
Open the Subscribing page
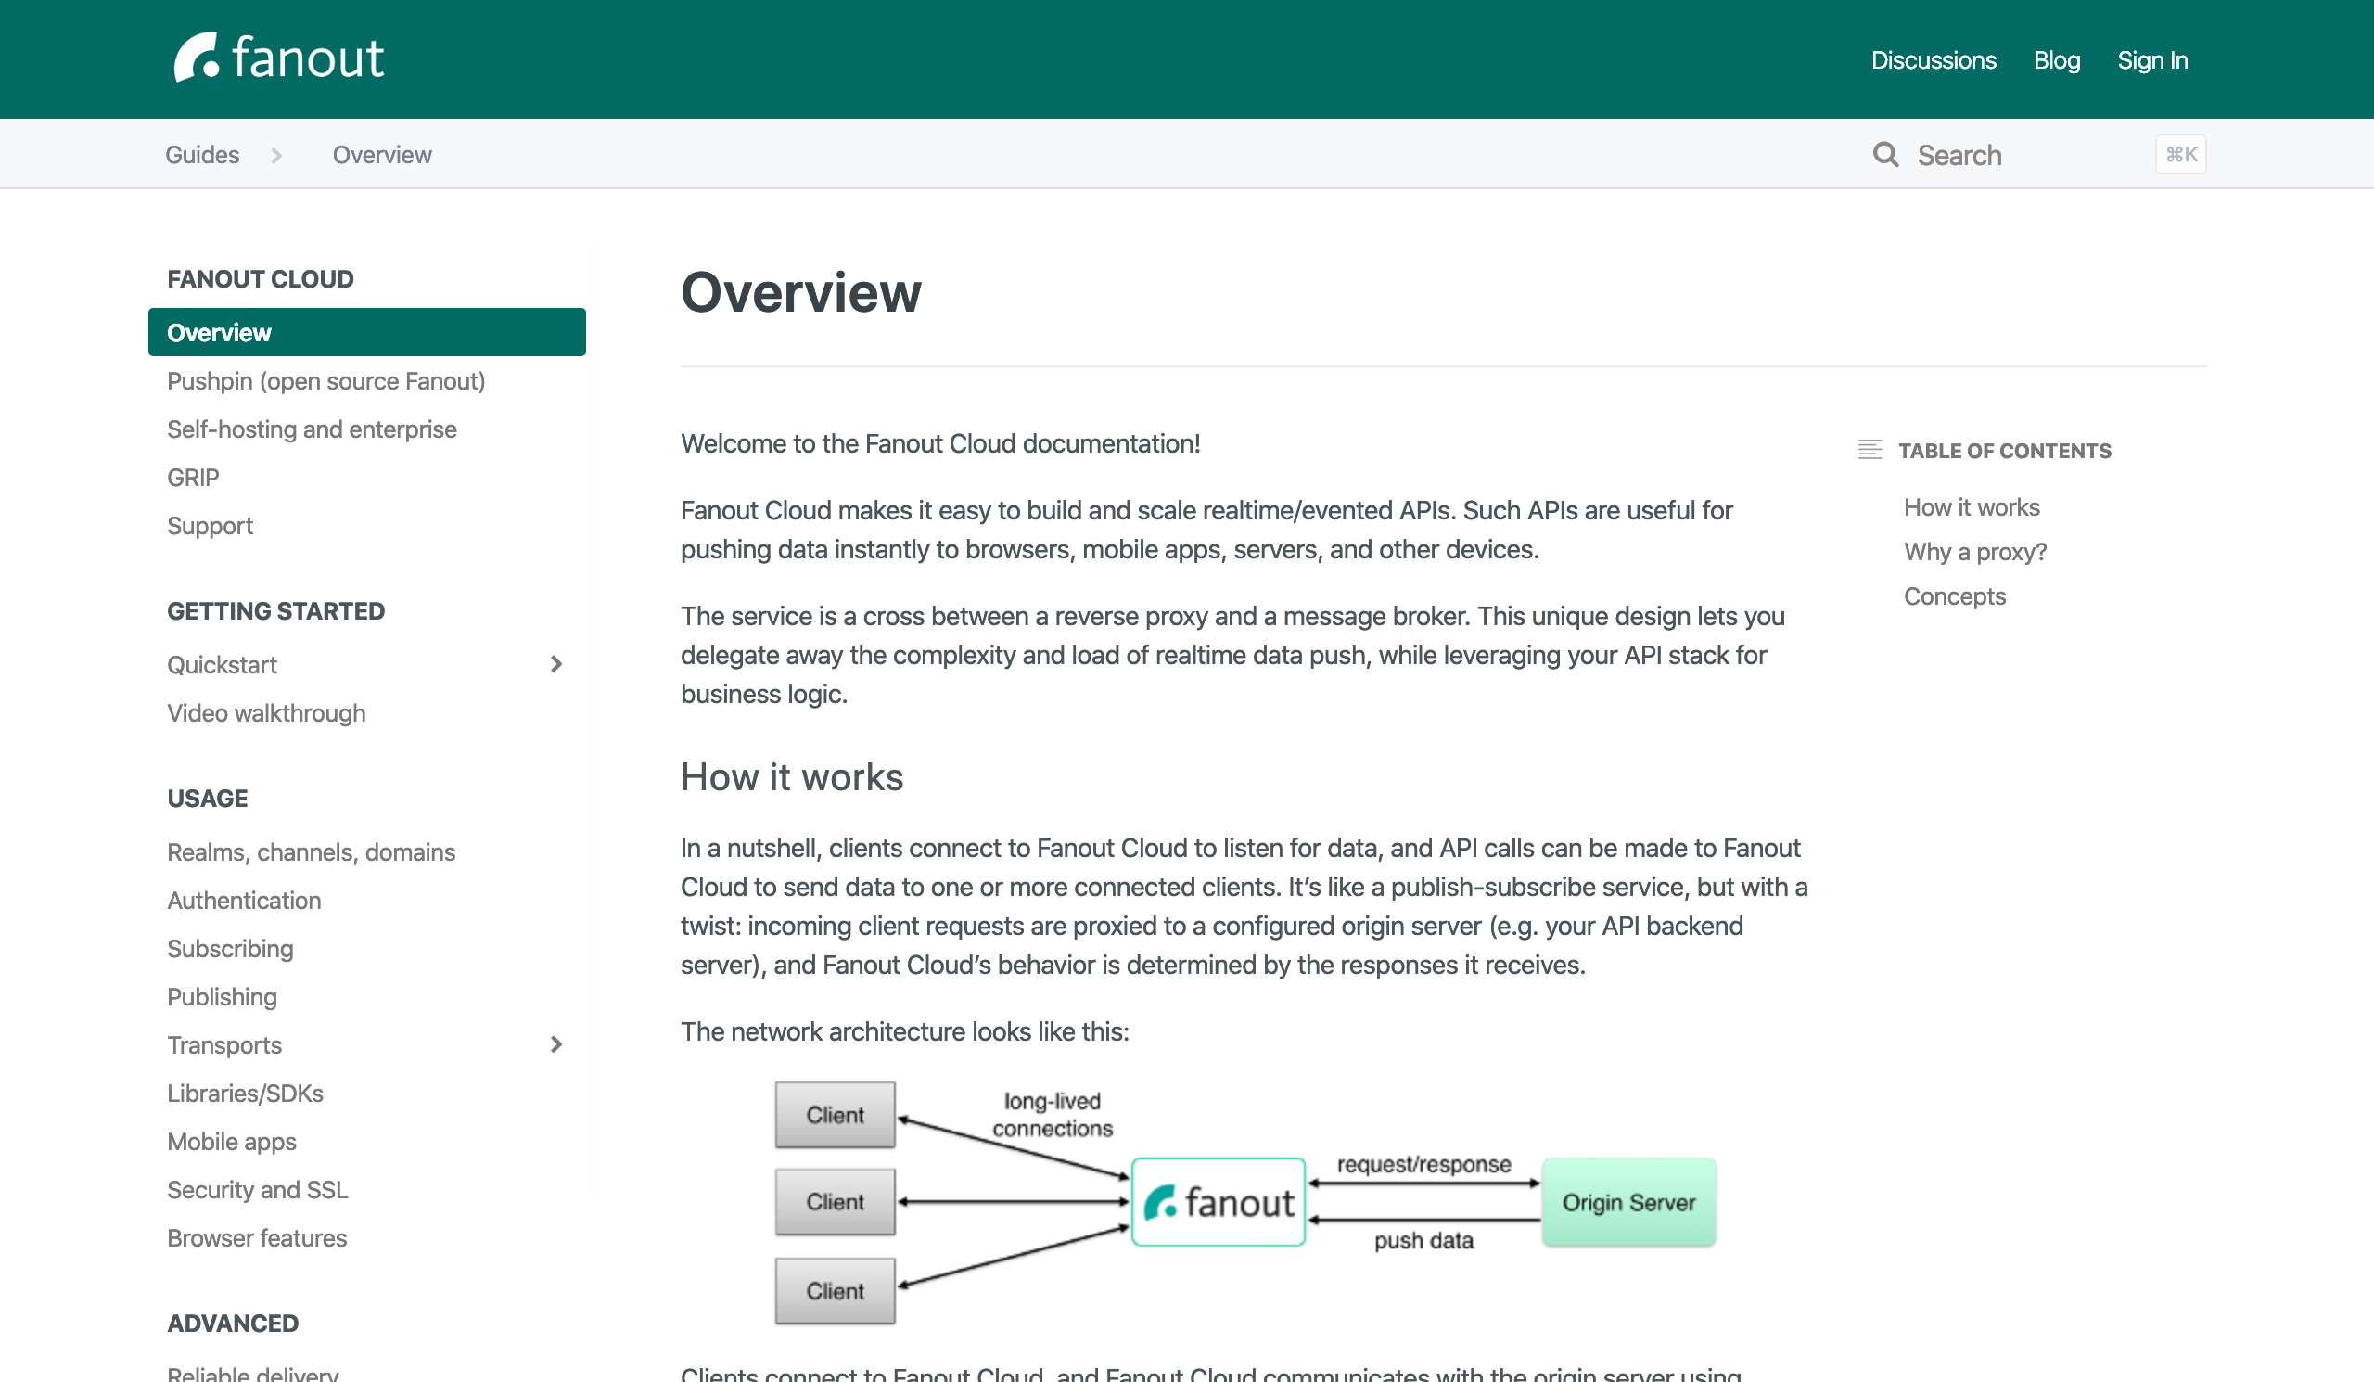tap(230, 949)
